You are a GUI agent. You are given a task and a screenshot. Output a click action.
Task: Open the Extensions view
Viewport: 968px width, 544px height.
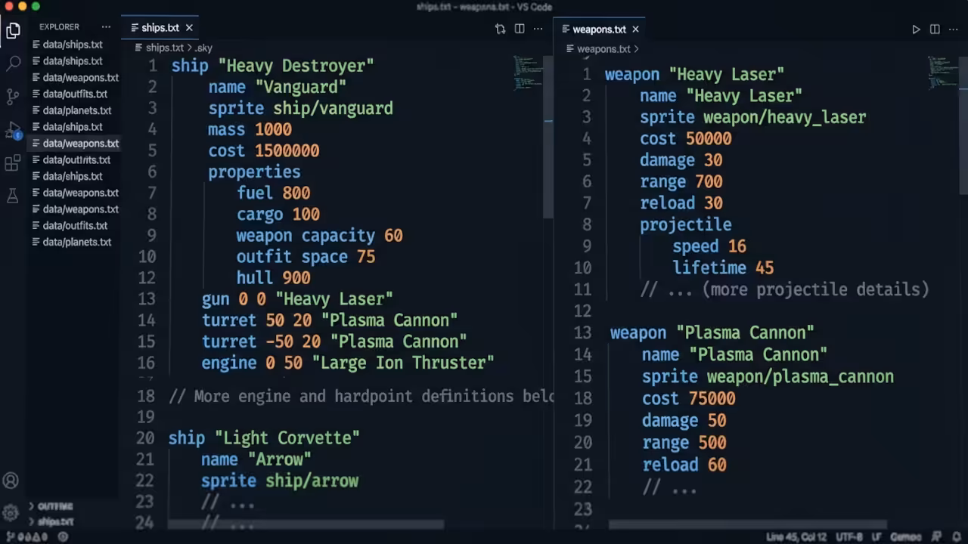click(13, 163)
